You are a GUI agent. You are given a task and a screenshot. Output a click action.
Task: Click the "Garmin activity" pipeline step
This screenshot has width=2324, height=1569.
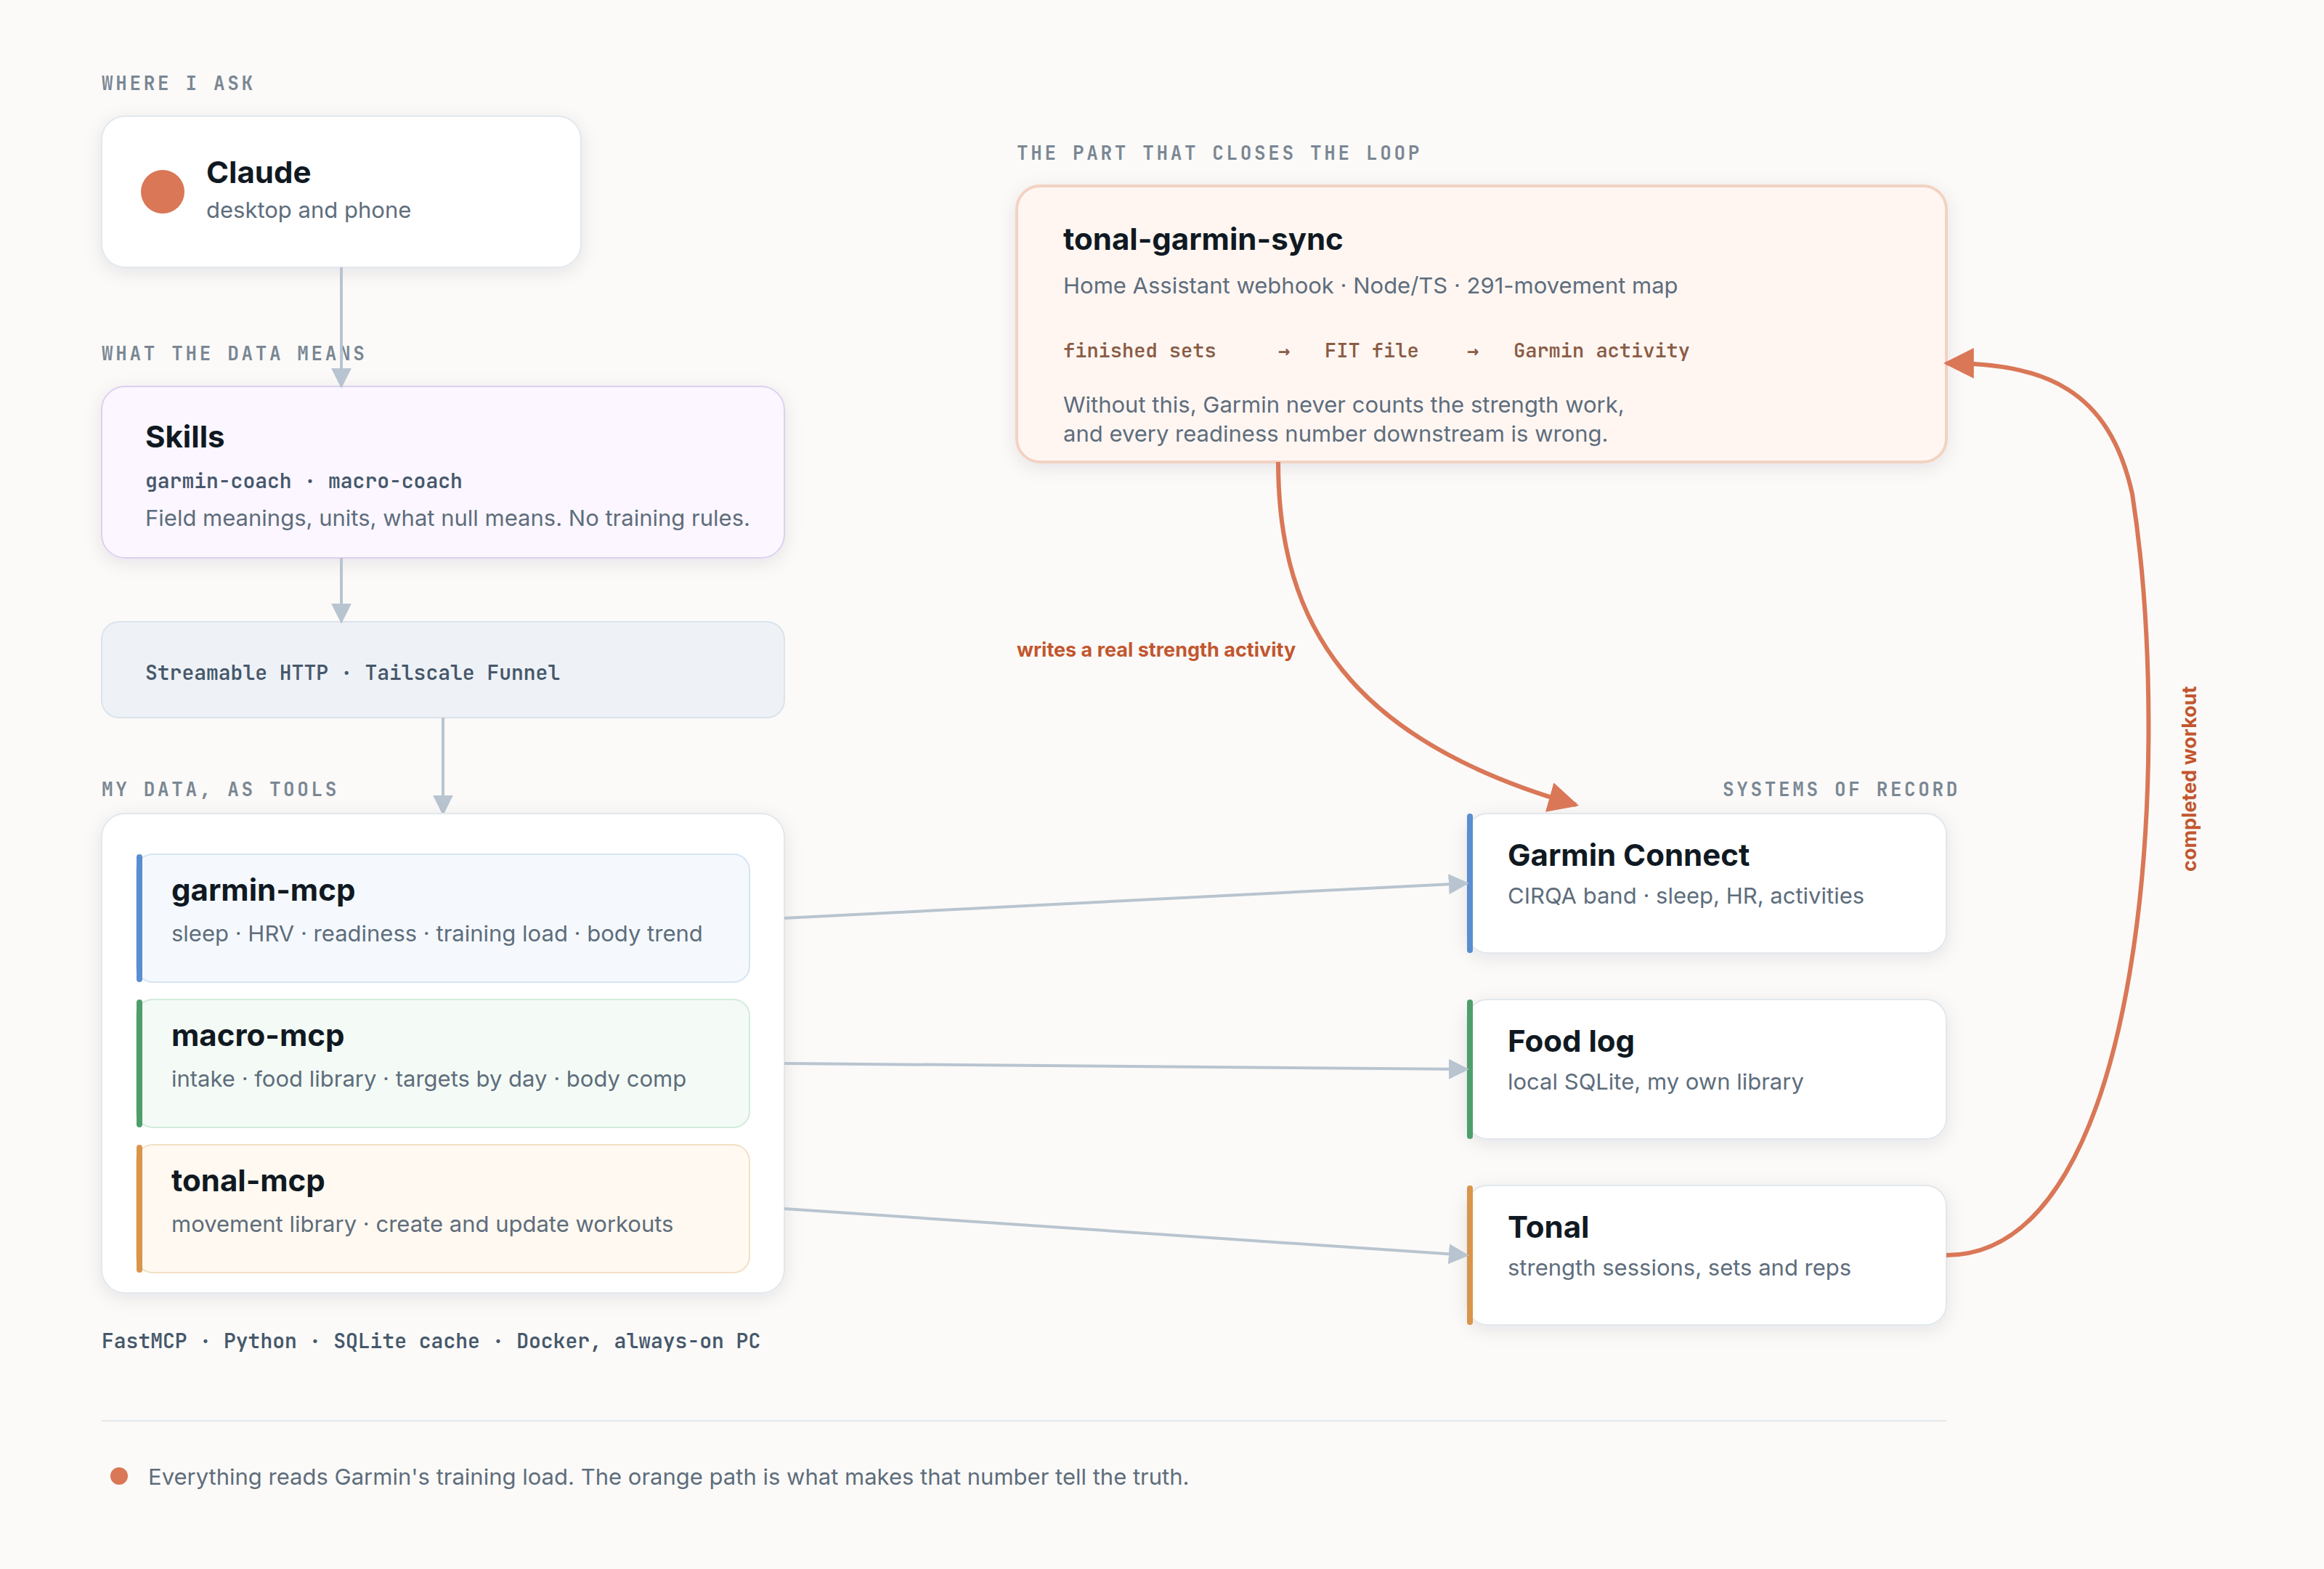(x=1601, y=351)
